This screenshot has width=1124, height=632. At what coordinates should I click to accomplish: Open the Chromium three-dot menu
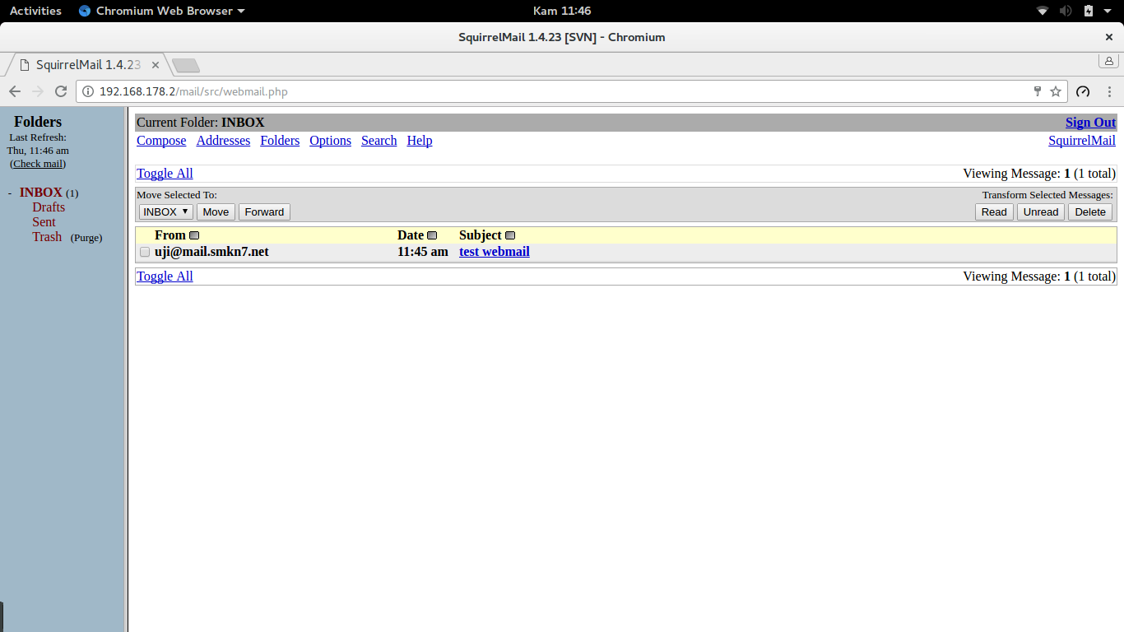(1110, 91)
